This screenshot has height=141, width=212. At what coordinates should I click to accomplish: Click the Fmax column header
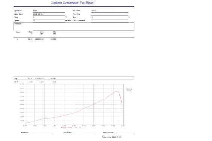pos(31,33)
